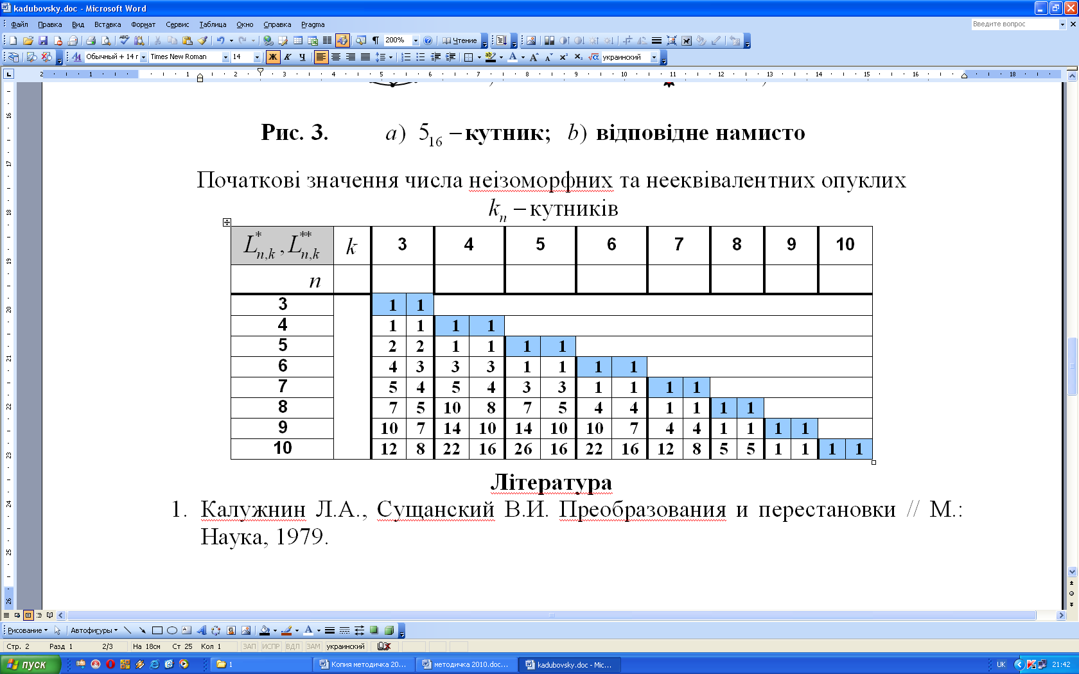Insert WordArt from the Drawing toolbar
The image size is (1079, 674).
(x=202, y=630)
